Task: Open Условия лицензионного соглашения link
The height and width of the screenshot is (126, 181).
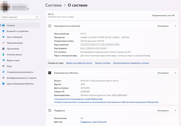Action: 106,102
